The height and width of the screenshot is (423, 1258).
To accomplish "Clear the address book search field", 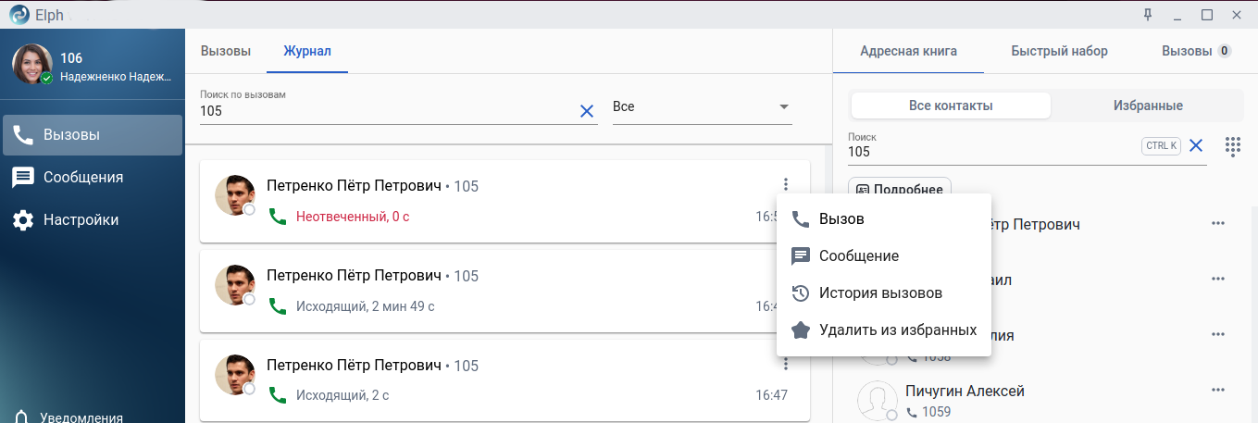I will [x=1196, y=145].
